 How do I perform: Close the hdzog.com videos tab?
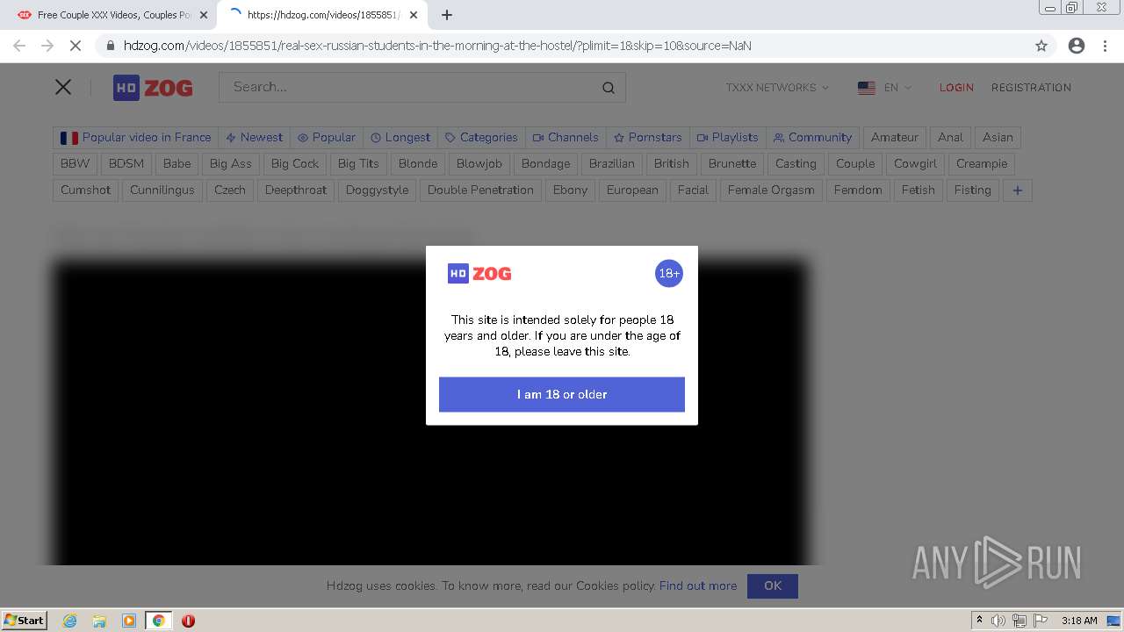[x=414, y=15]
